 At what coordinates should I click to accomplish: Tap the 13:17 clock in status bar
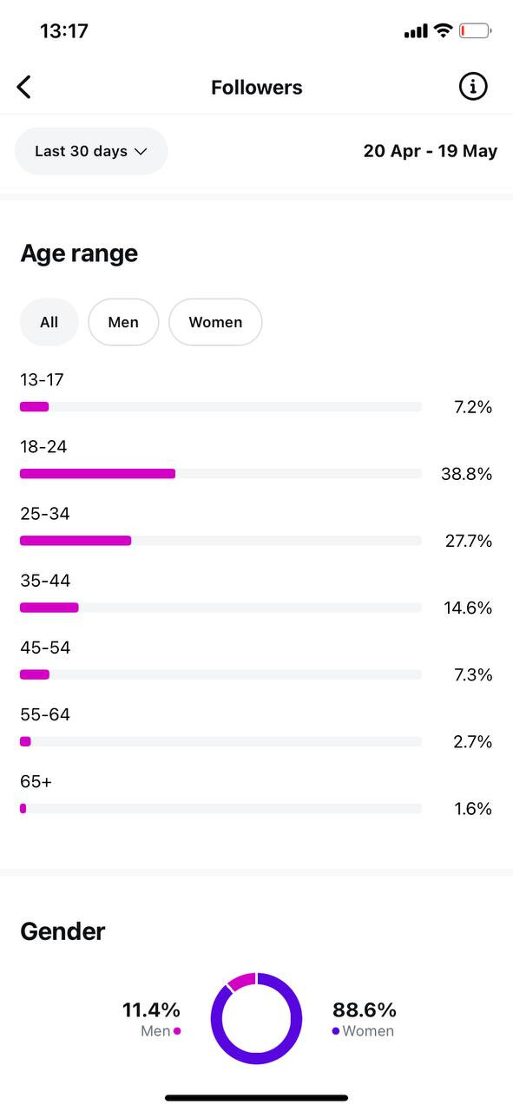click(64, 31)
